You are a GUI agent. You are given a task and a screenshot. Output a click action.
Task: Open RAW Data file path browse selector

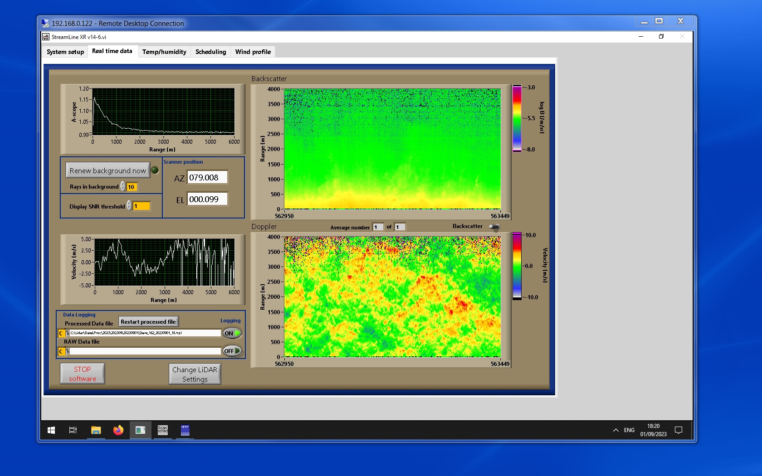point(68,351)
